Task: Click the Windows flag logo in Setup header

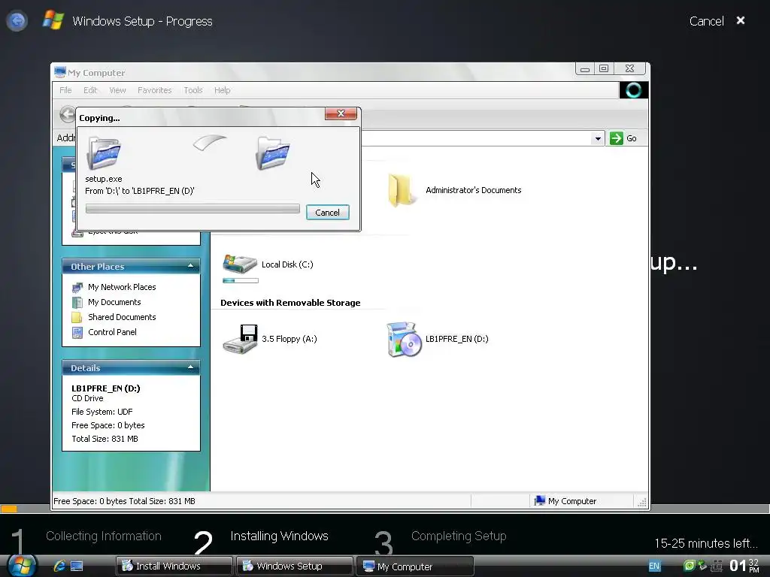Action: point(53,20)
